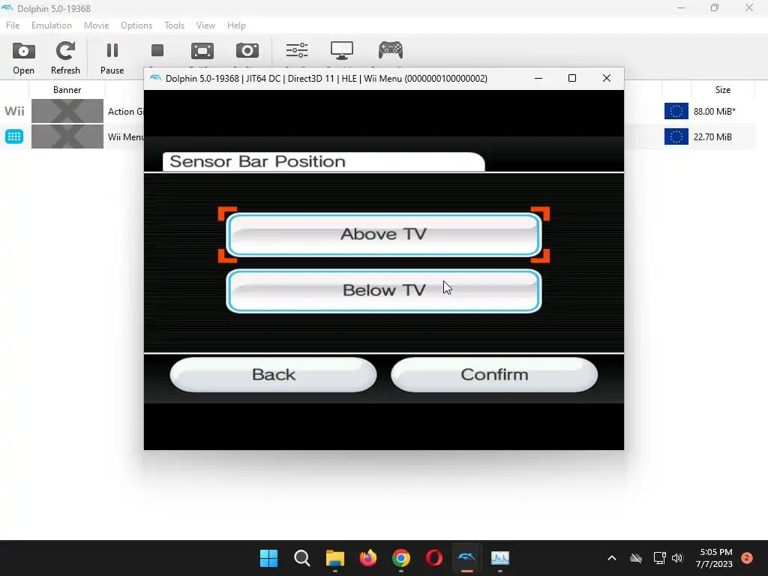768x576 pixels.
Task: Click the 22.70 MiB size cell
Action: tap(712, 137)
